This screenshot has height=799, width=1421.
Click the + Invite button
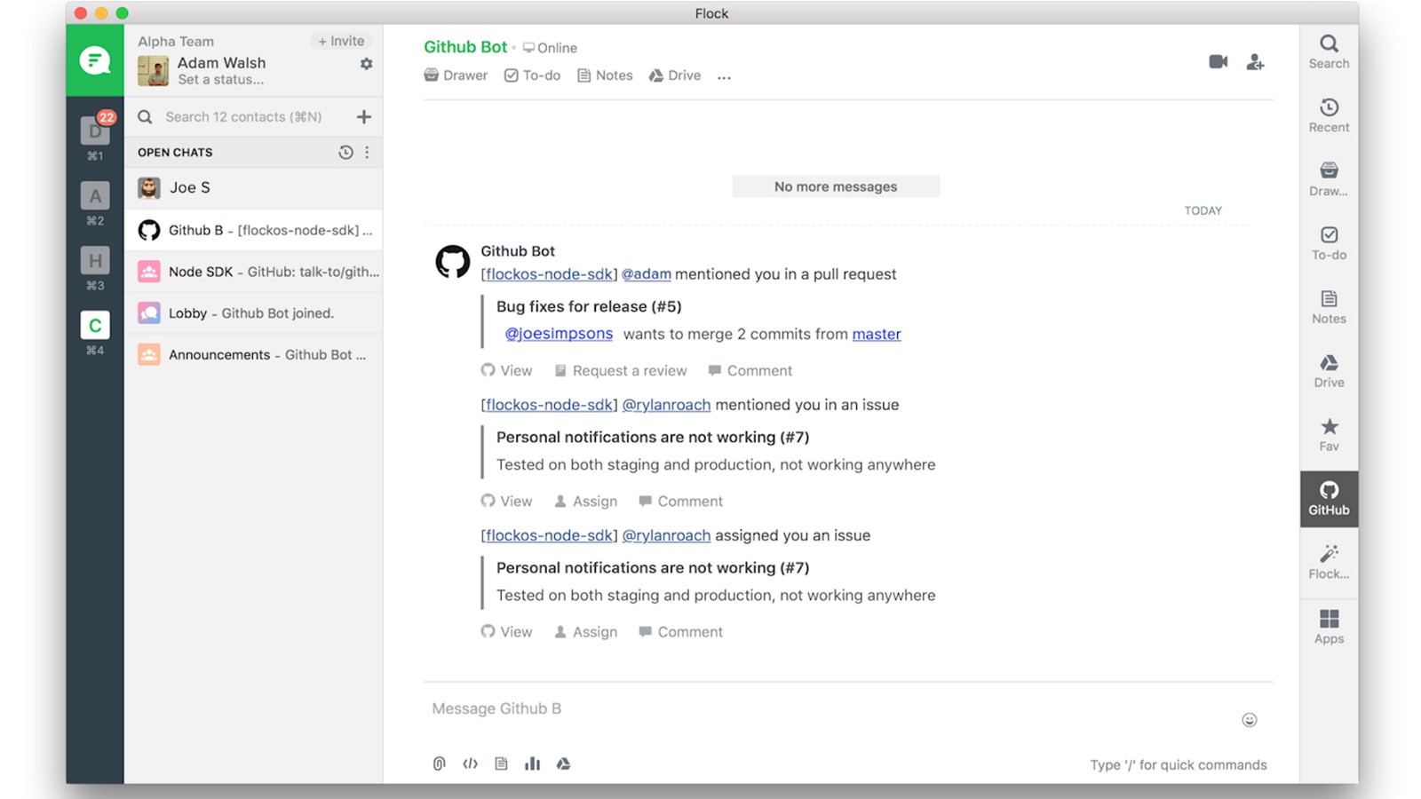point(341,41)
